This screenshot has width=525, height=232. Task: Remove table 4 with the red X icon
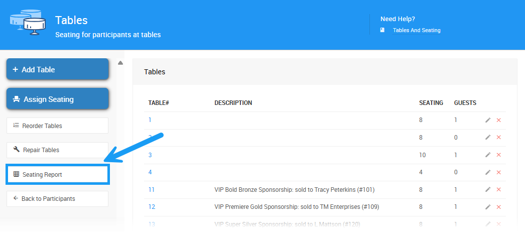point(498,172)
